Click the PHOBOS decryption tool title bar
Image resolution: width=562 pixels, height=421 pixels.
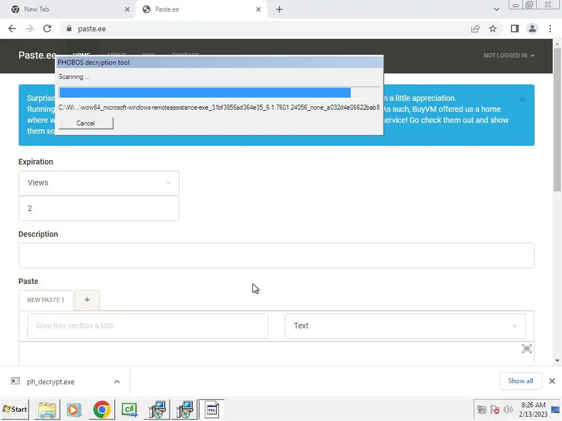(x=220, y=62)
